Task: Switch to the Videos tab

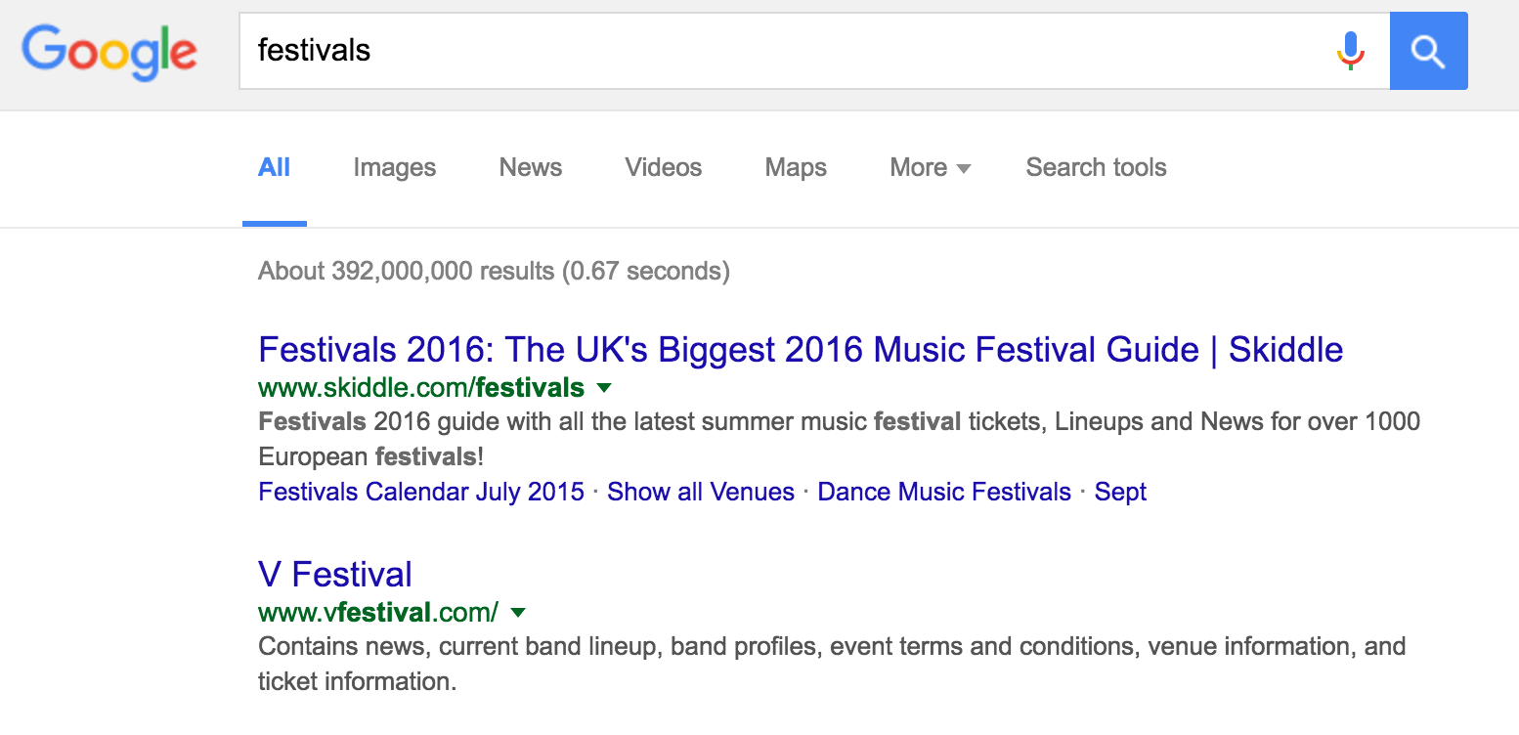Action: point(663,167)
